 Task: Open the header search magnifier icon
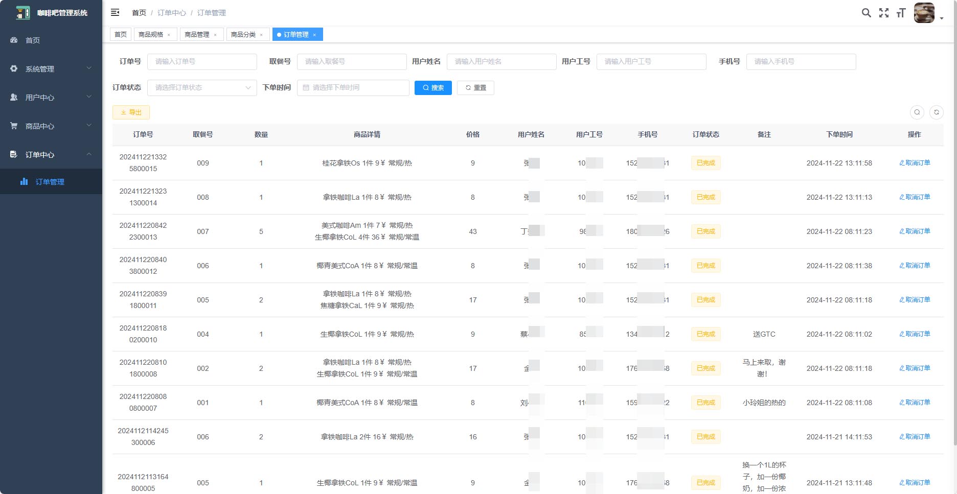pos(866,13)
